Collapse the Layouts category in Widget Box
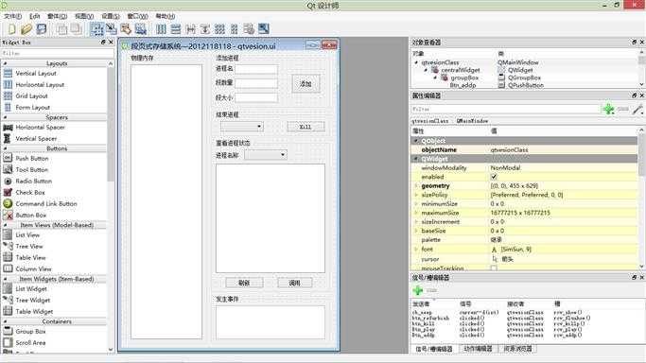The image size is (646, 363). click(5, 63)
